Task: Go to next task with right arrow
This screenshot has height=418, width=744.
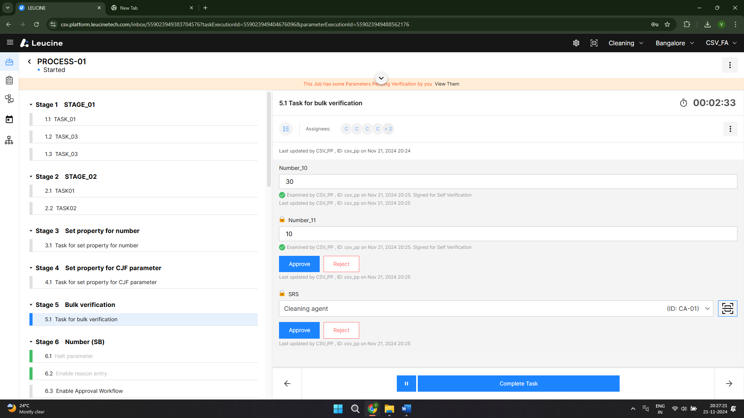Action: click(x=729, y=384)
